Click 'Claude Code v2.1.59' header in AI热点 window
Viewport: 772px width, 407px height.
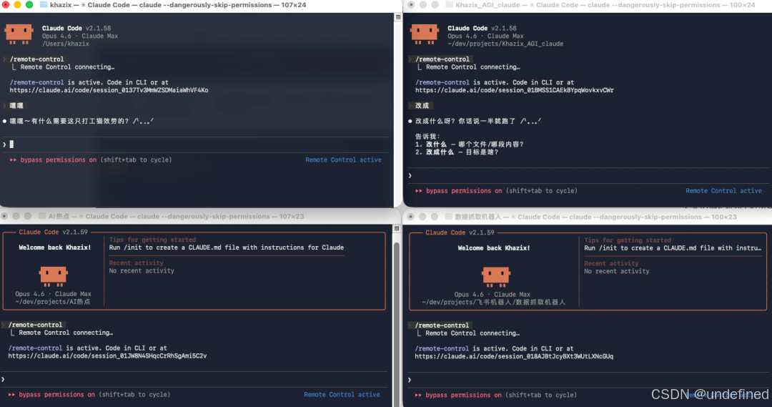53,232
